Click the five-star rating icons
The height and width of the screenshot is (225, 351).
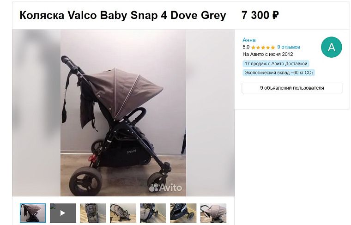click(263, 47)
